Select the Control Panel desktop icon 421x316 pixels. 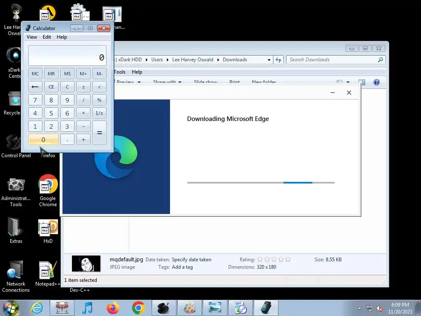pos(16,146)
